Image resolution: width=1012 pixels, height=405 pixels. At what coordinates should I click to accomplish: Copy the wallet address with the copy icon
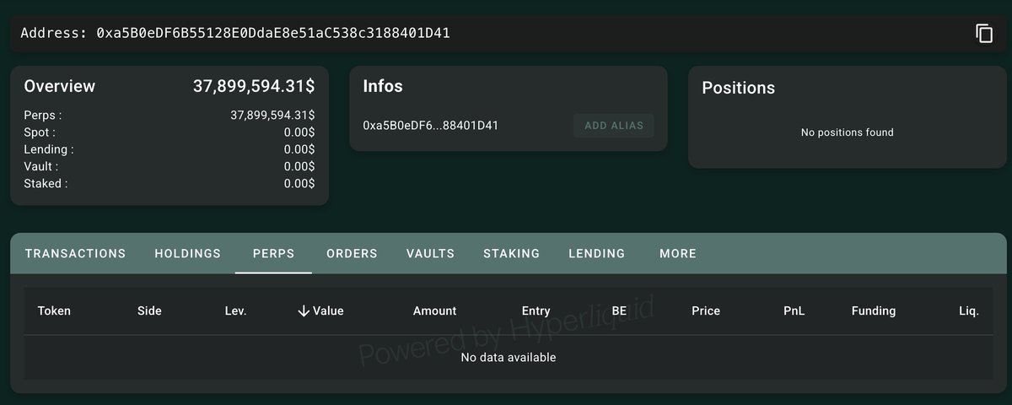click(x=983, y=34)
